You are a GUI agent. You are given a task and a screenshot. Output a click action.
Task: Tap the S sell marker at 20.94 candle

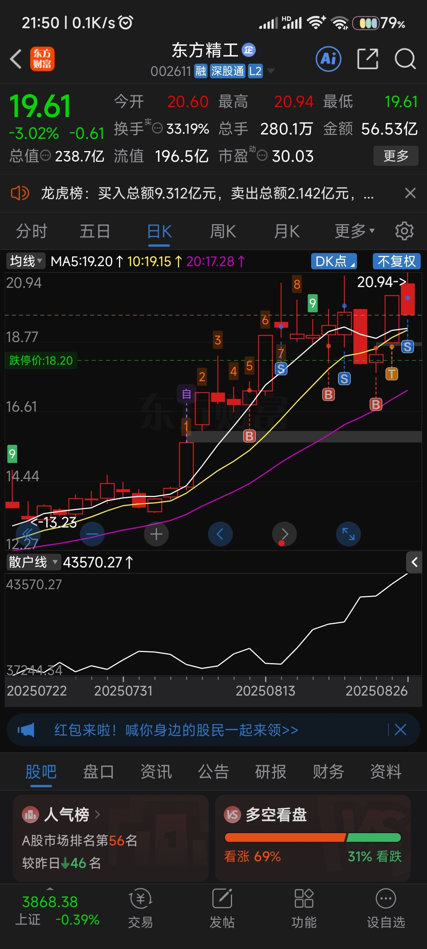click(408, 347)
